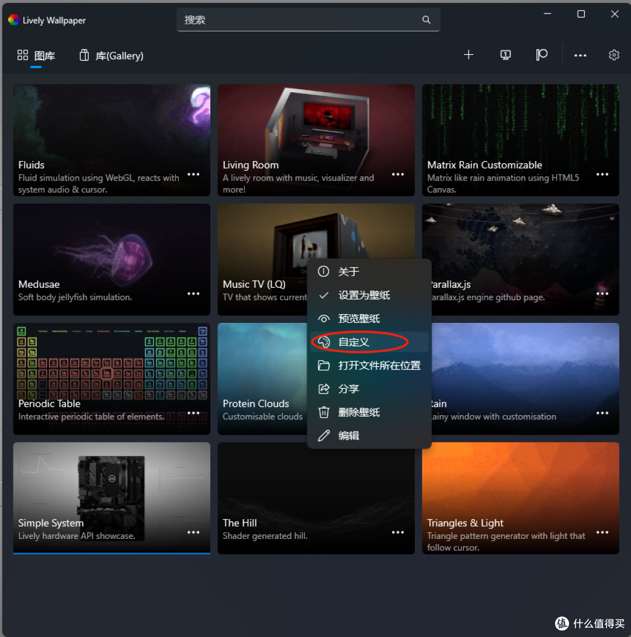Choose 打开文件所在位置 in the context menu

point(369,366)
